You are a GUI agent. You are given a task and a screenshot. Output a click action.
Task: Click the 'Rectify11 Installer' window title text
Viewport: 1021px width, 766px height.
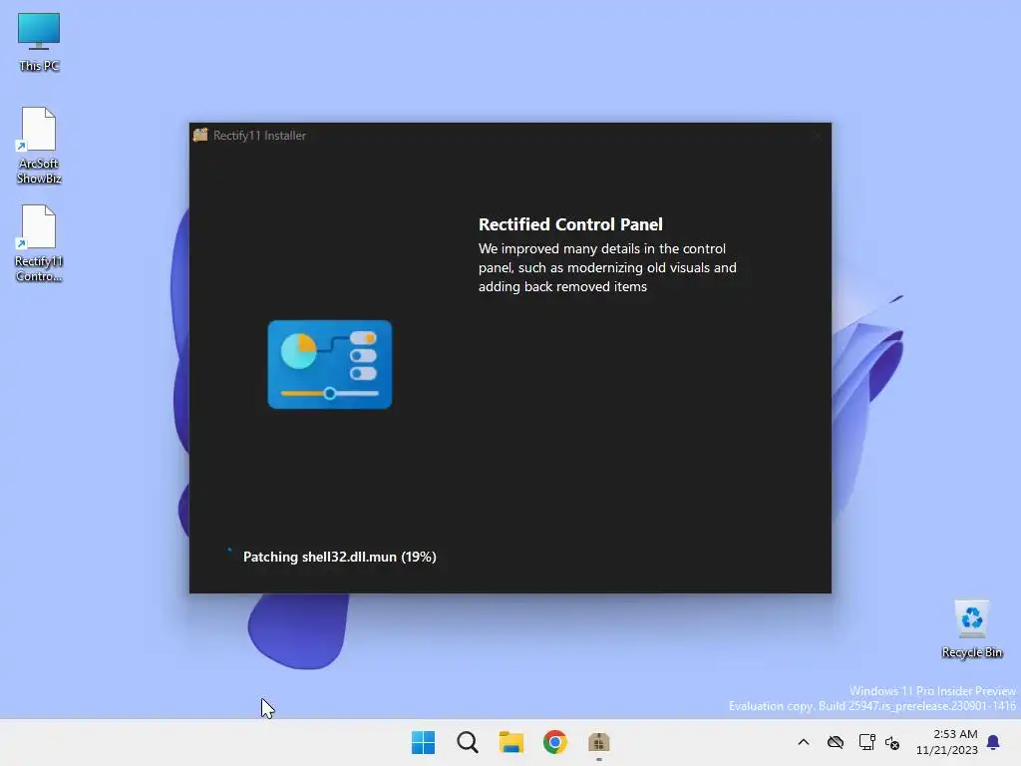(x=259, y=136)
